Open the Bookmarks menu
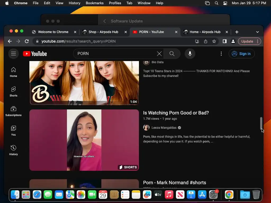Viewport: 271px width, 203px height. point(94,3)
